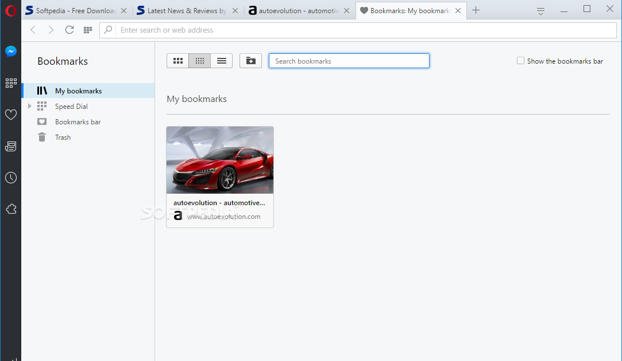
Task: Open Bookmarks via sidebar heart icon
Action: [x=11, y=115]
